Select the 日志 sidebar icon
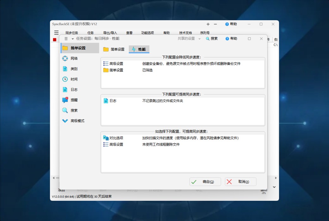Viewport: 329px width, 221px height. coord(65,89)
